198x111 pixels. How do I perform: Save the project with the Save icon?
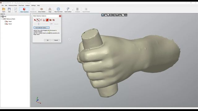point(9,10)
